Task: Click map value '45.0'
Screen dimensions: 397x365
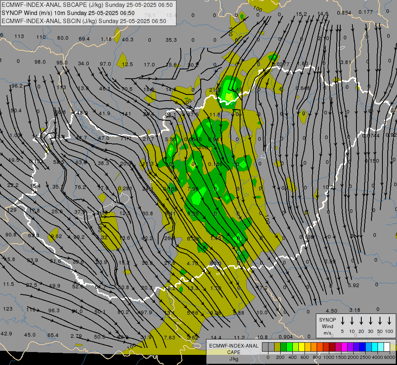Action: (x=30, y=335)
